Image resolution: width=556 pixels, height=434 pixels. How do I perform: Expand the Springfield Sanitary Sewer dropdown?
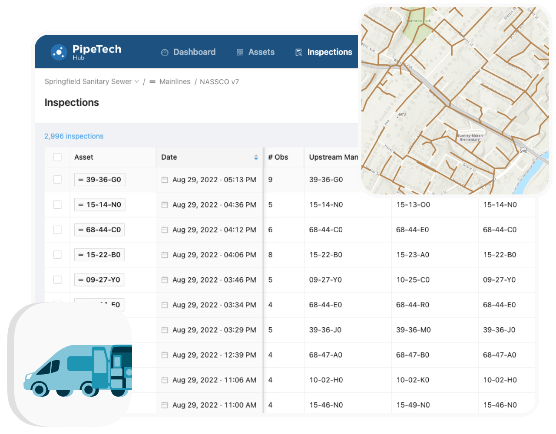136,82
